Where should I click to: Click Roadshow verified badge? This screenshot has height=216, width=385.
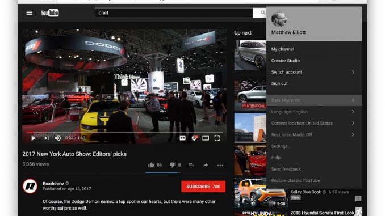(67, 183)
